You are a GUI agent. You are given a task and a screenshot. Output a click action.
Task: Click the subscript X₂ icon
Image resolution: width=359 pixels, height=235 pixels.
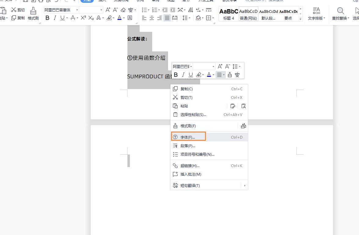(x=90, y=18)
